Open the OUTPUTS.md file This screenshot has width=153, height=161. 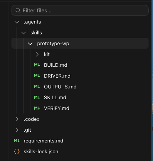pos(60,87)
